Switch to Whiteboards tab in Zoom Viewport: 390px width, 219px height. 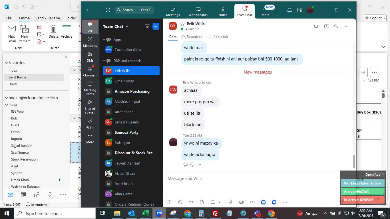198,11
